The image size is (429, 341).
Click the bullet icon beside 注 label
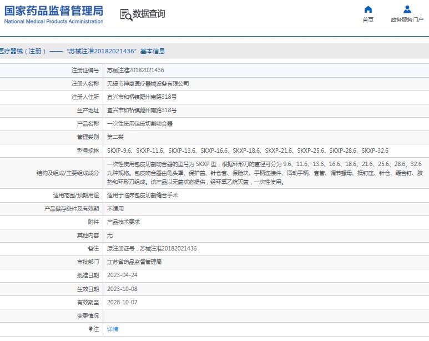[x=91, y=329]
